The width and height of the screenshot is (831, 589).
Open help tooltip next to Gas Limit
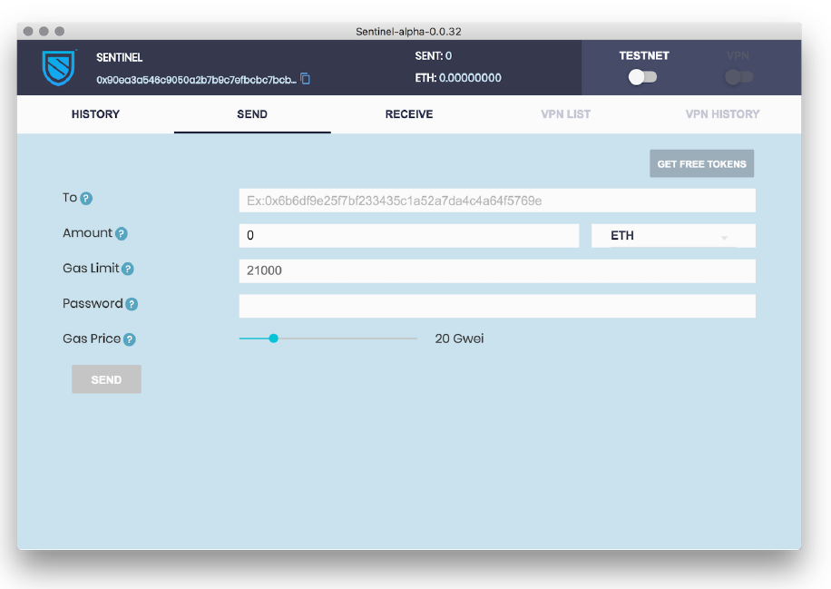(128, 269)
